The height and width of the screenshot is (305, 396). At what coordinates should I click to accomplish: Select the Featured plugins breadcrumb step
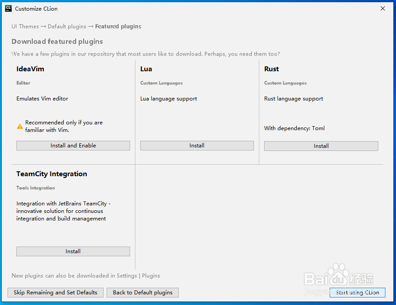click(x=118, y=27)
